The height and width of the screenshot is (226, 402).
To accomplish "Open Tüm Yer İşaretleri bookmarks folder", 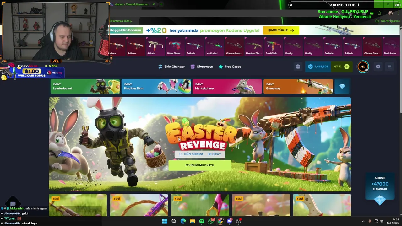I will click(x=388, y=21).
